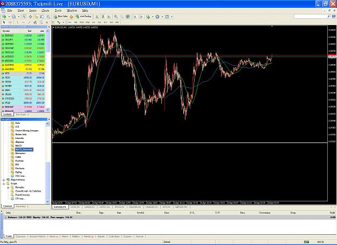Click Navigator scrollbar up arrow

coord(47,124)
